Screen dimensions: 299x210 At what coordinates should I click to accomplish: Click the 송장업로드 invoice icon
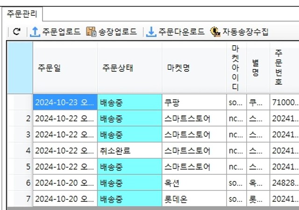point(91,32)
